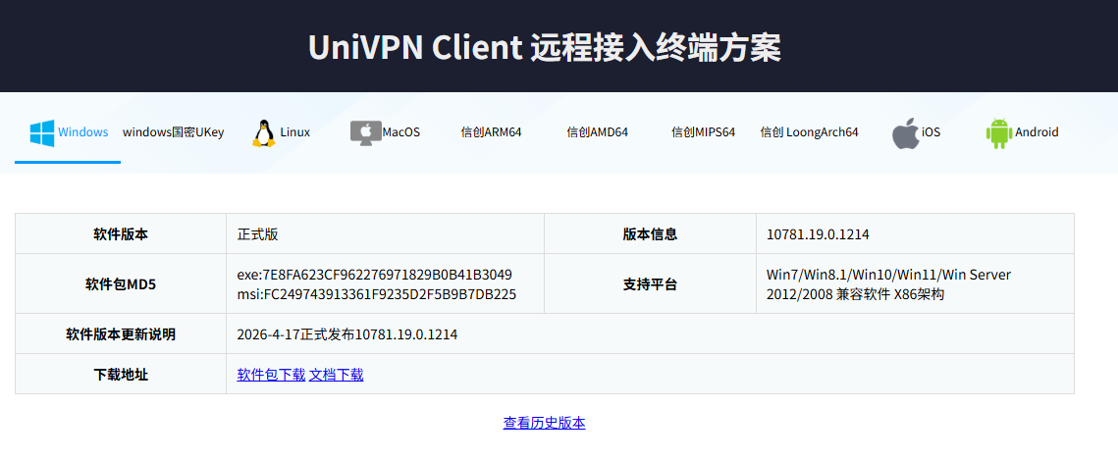Click the 版本信息 header cell
The height and width of the screenshot is (460, 1118).
coord(650,233)
